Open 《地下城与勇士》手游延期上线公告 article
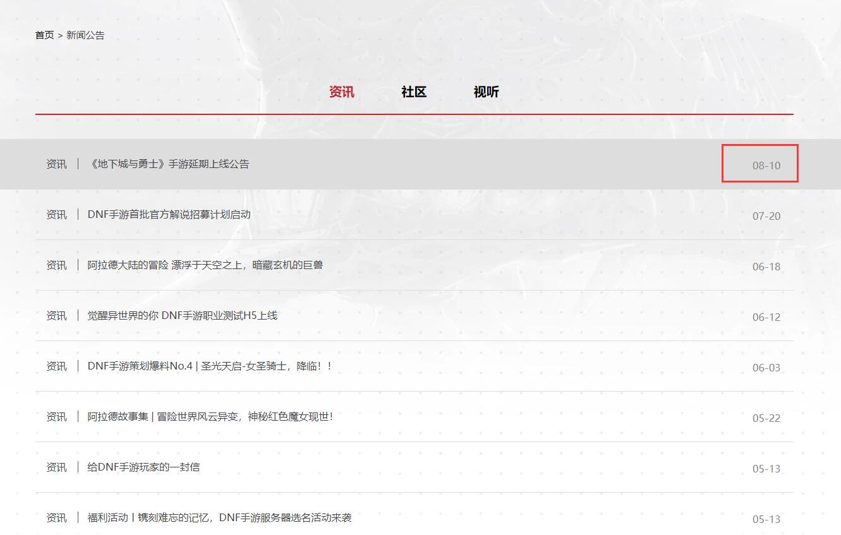The width and height of the screenshot is (841, 535). coord(167,164)
